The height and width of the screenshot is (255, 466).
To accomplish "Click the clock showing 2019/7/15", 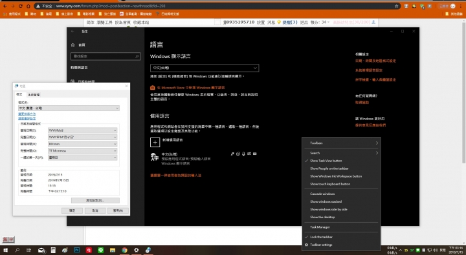I will click(456, 250).
